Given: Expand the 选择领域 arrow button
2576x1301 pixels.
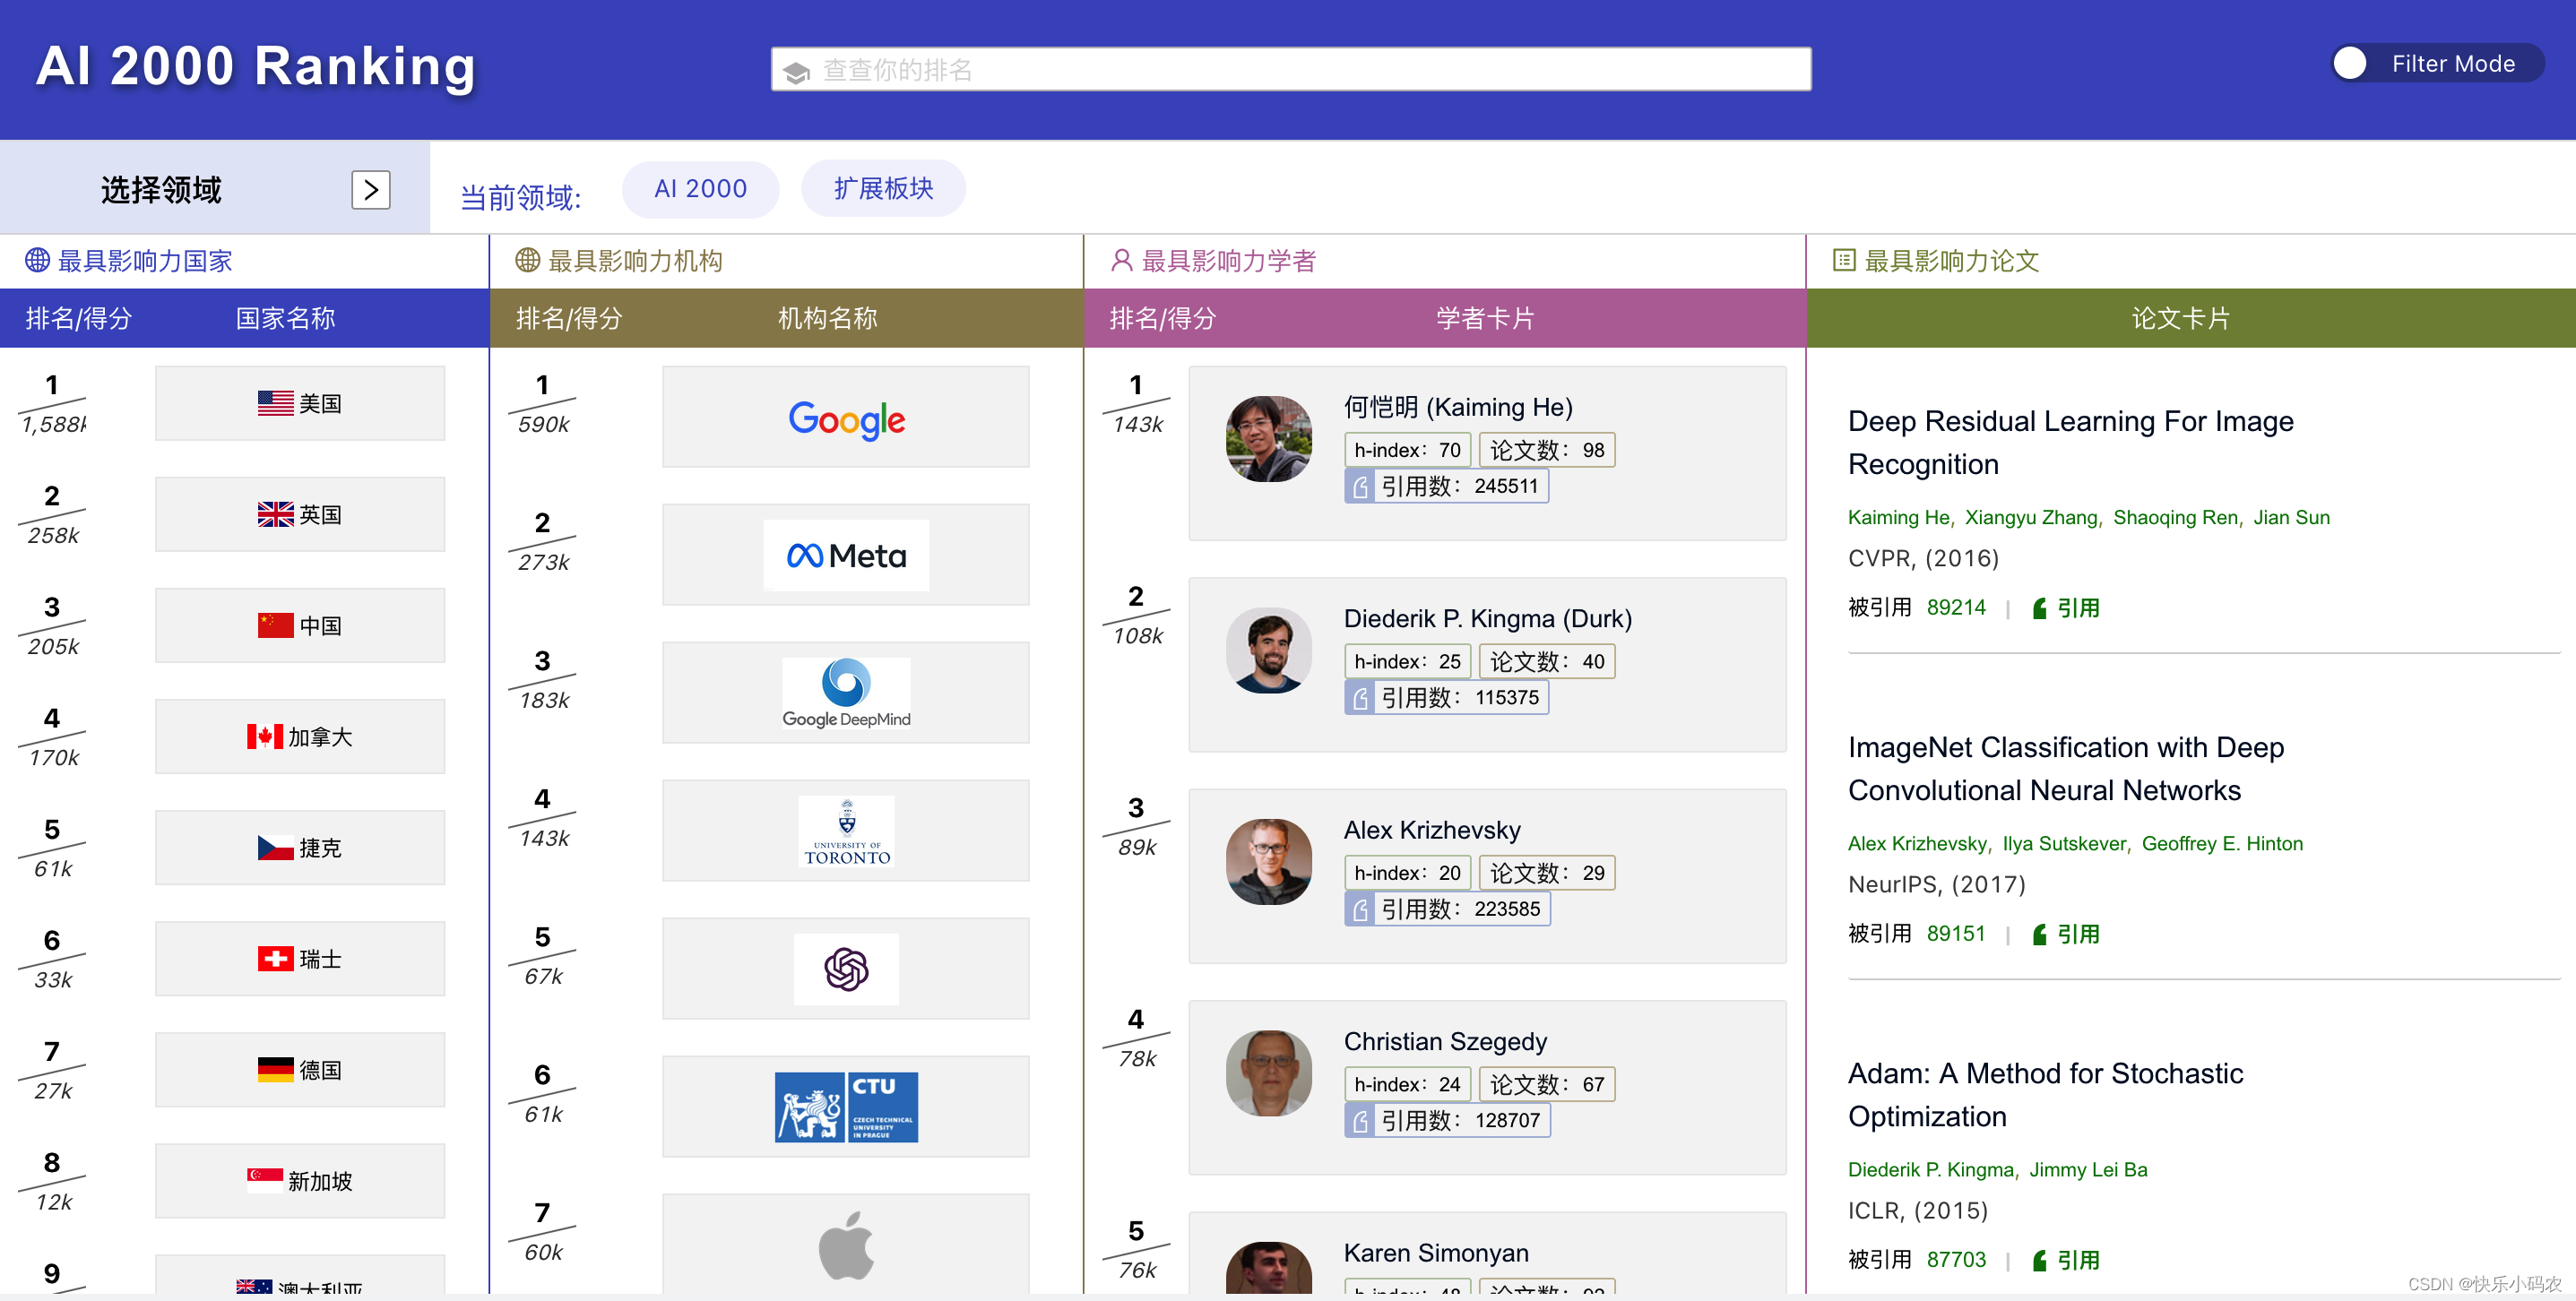Looking at the screenshot, I should click(x=370, y=190).
